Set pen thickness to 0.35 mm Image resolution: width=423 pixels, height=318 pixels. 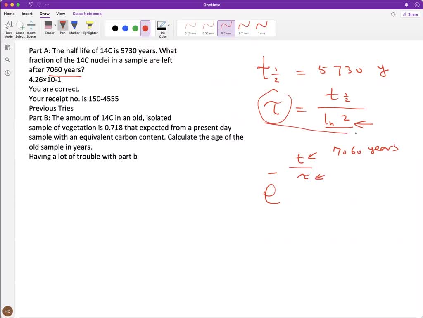tap(208, 28)
